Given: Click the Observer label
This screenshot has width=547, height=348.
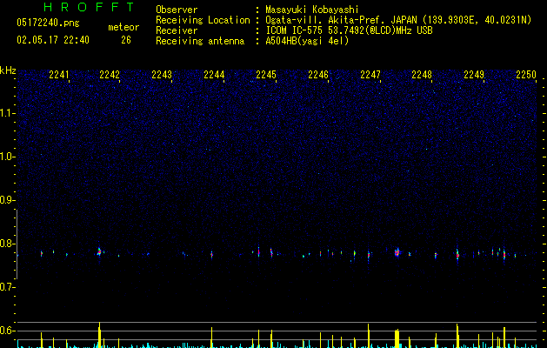Looking at the screenshot, I should click(177, 10).
